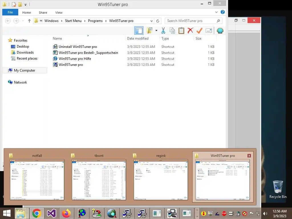Open Desktop in the navigation pane
Image resolution: width=292 pixels, height=219 pixels.
click(x=20, y=46)
